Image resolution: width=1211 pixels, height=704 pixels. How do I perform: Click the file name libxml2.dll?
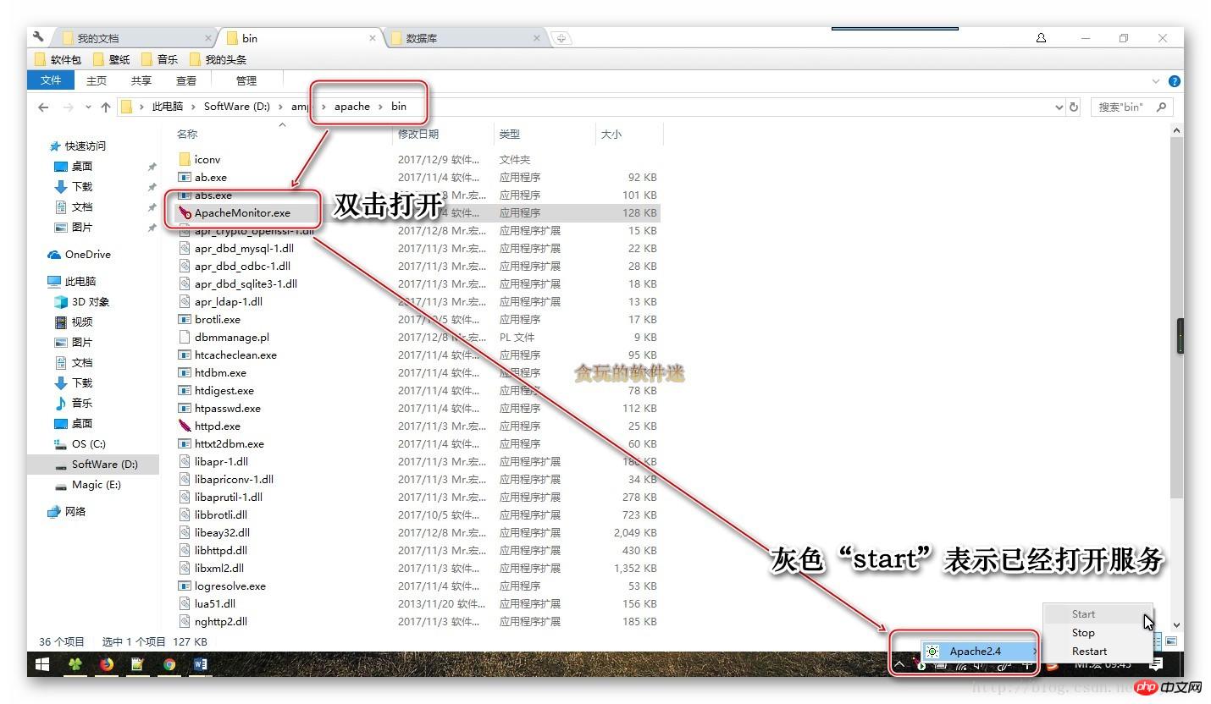[219, 568]
